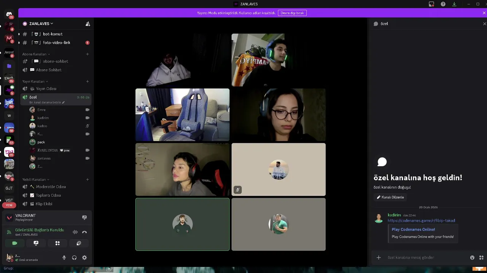Disconnect from voice call
The height and width of the screenshot is (273, 487).
coord(84,232)
